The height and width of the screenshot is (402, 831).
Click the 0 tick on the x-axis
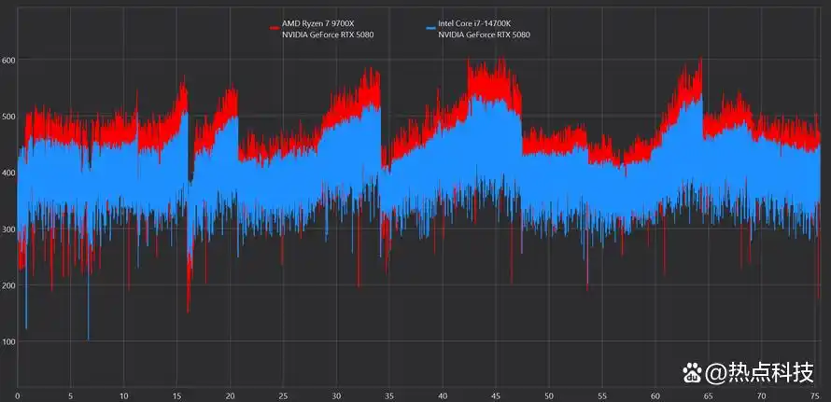(17, 395)
